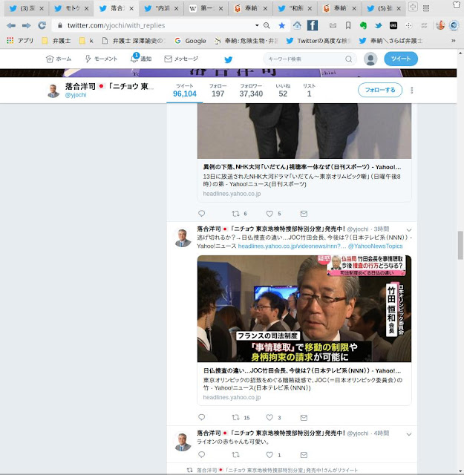This screenshot has width=464, height=475.
Task: Open the Takeda JOC news video thumbnail
Action: 304,309
